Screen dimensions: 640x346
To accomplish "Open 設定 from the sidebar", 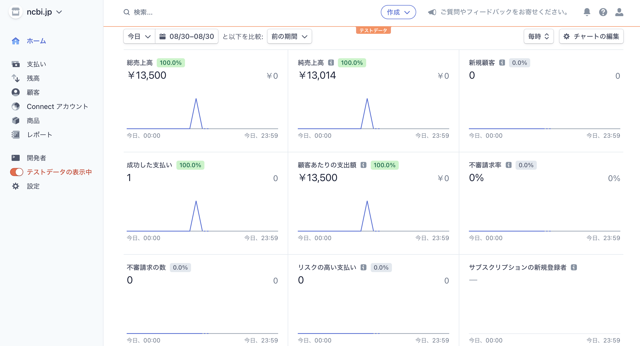I will [33, 186].
